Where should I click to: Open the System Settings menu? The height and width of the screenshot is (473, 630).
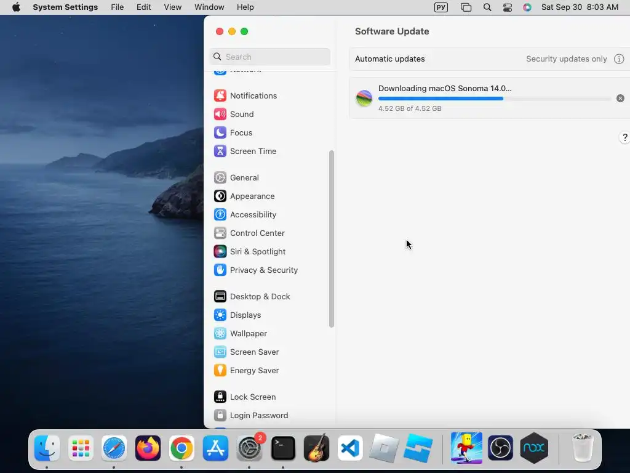[x=65, y=7]
